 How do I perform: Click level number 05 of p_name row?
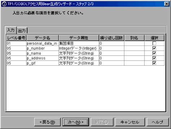(16, 53)
